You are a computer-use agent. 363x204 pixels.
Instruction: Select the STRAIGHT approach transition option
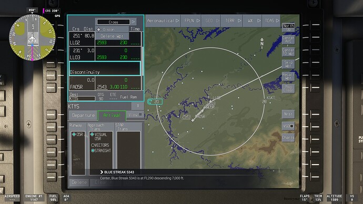coord(101,150)
